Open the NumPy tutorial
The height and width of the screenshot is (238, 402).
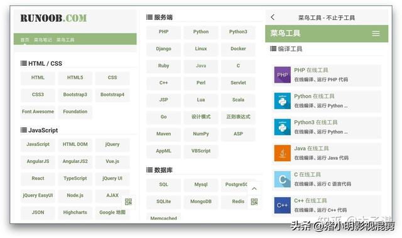(201, 134)
